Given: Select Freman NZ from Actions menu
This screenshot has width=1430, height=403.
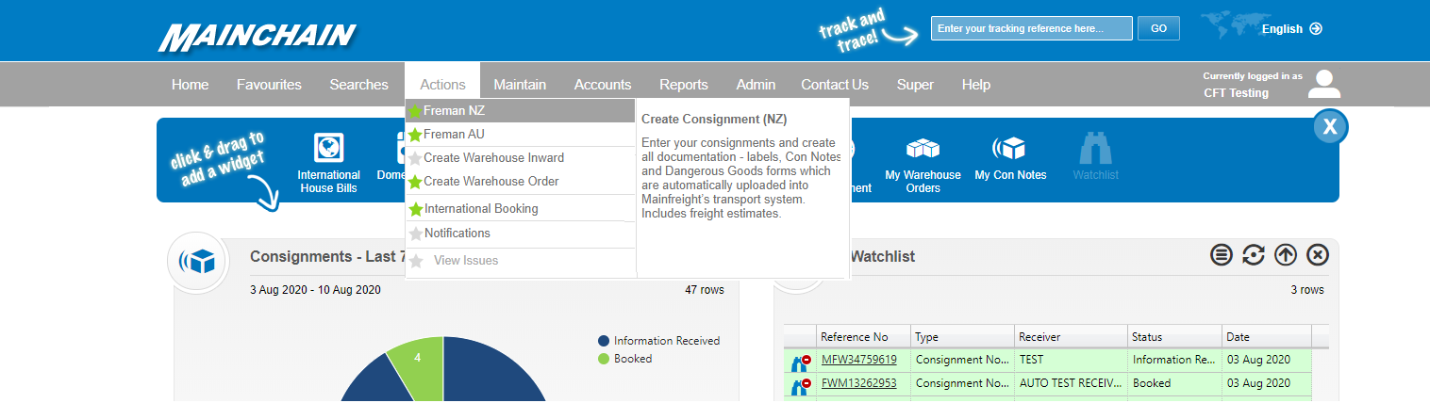Looking at the screenshot, I should 521,111.
